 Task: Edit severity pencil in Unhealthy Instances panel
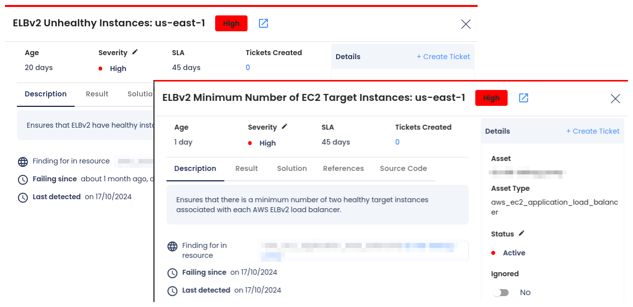[x=135, y=52]
